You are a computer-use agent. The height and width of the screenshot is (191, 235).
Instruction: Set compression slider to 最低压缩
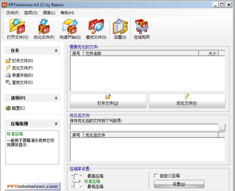[95, 187]
